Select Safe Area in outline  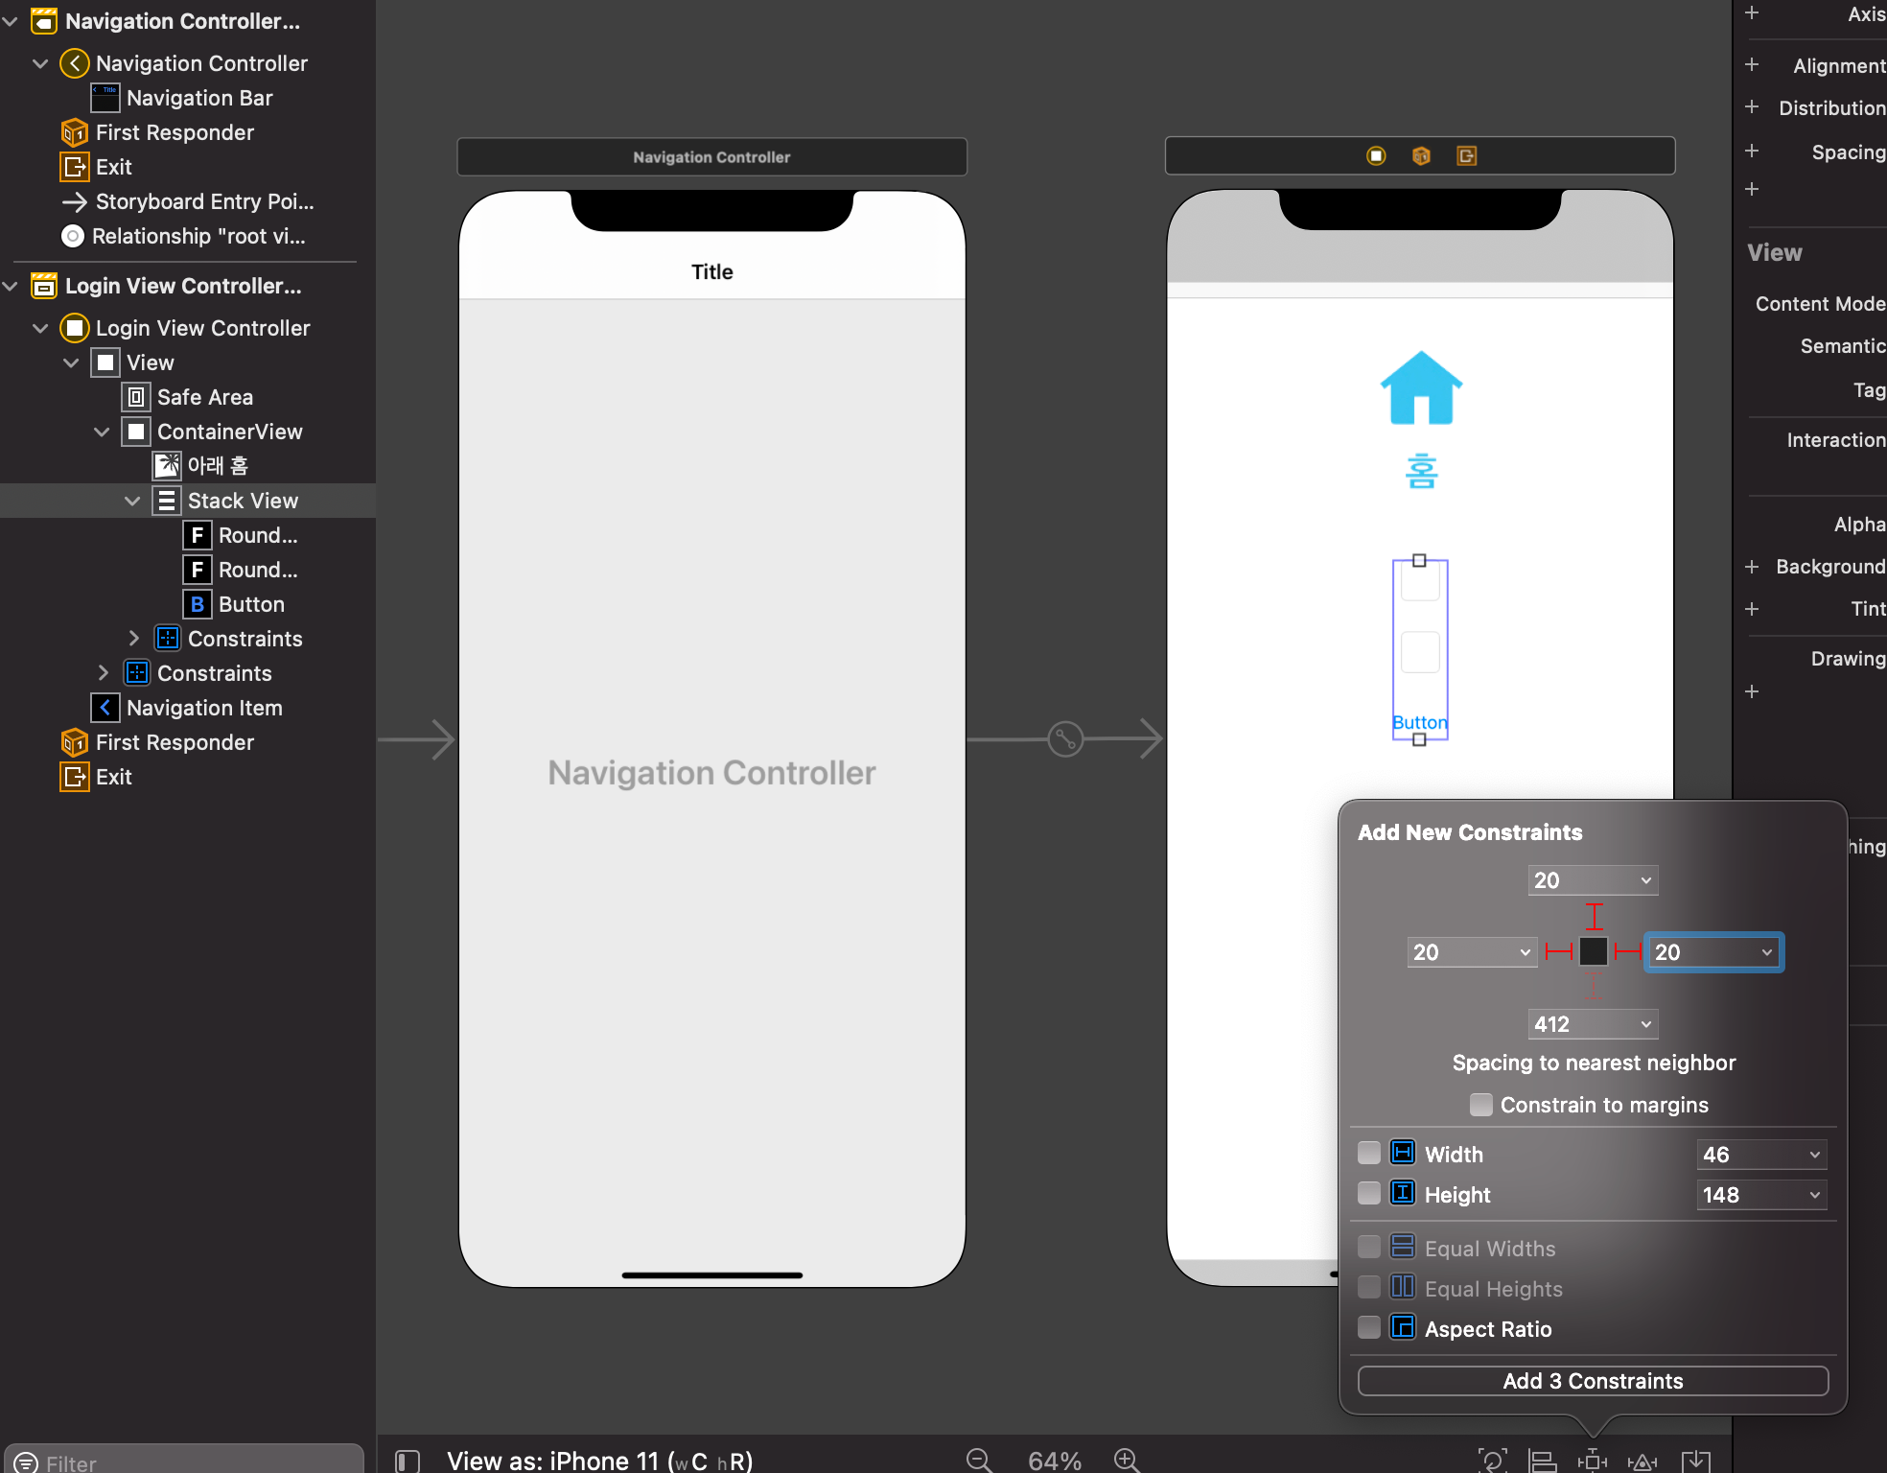188,397
